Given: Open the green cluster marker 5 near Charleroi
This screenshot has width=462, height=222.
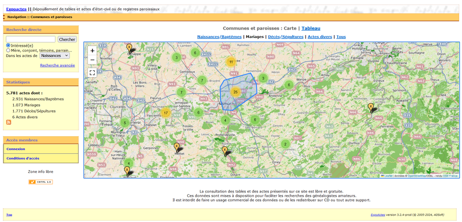Looking at the screenshot, I should [125, 123].
